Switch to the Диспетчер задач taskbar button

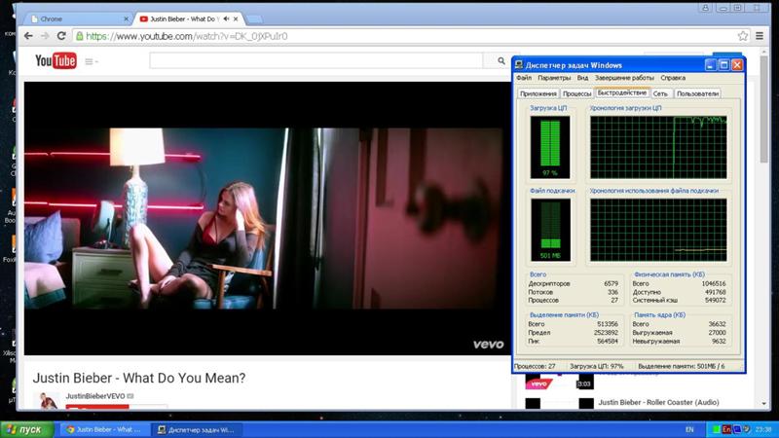(196, 429)
